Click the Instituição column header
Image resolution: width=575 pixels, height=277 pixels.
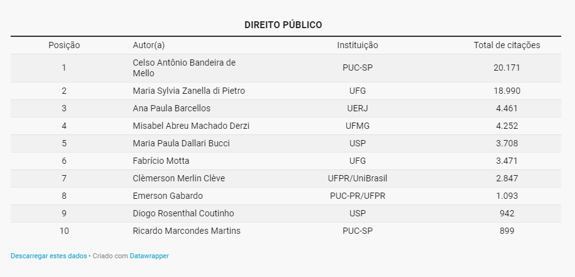pos(358,46)
